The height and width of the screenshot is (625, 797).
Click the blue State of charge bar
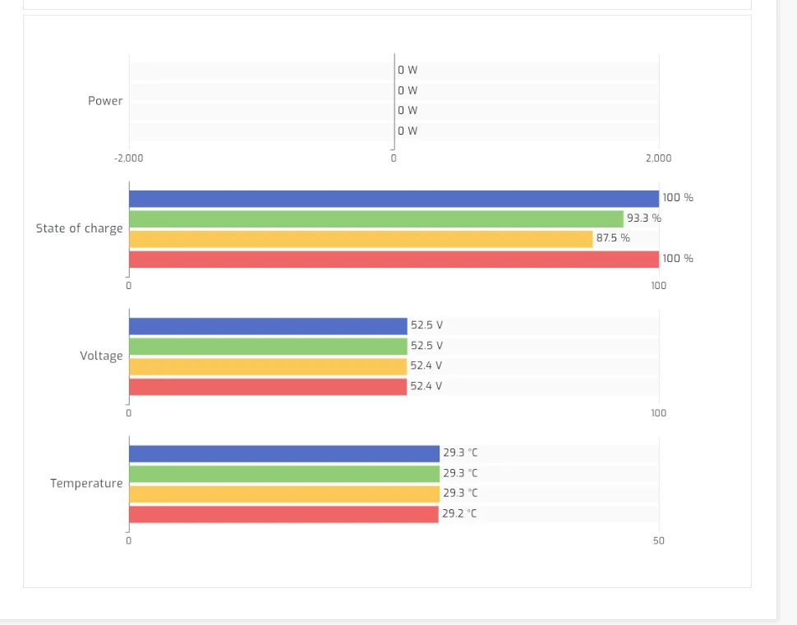tap(394, 199)
